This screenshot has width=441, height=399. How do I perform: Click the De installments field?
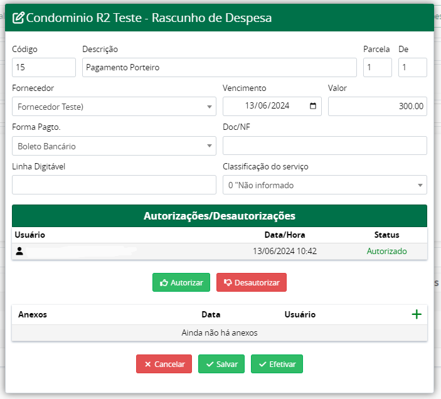point(412,67)
